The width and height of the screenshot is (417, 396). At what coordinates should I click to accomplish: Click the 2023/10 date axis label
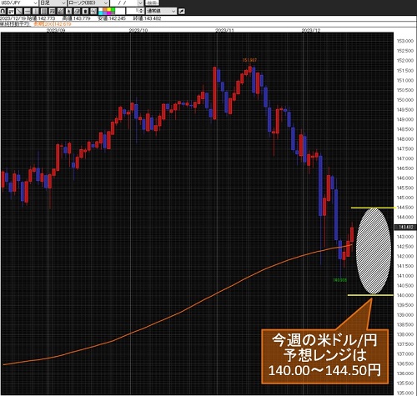[x=138, y=30]
